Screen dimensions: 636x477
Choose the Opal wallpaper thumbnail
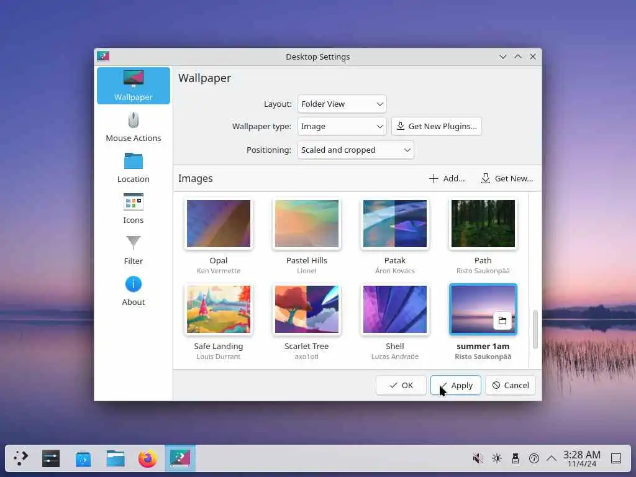pos(219,224)
